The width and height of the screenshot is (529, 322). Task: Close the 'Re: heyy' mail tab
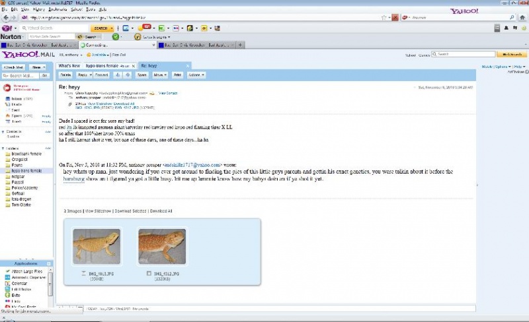[x=188, y=66]
